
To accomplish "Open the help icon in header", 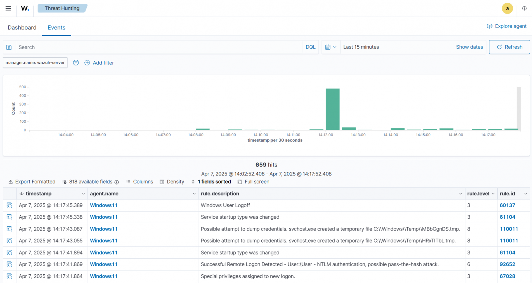I will coord(524,8).
